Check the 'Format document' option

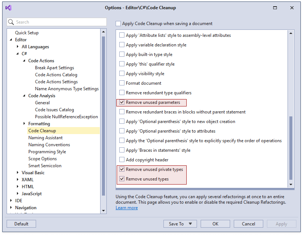tap(122, 83)
